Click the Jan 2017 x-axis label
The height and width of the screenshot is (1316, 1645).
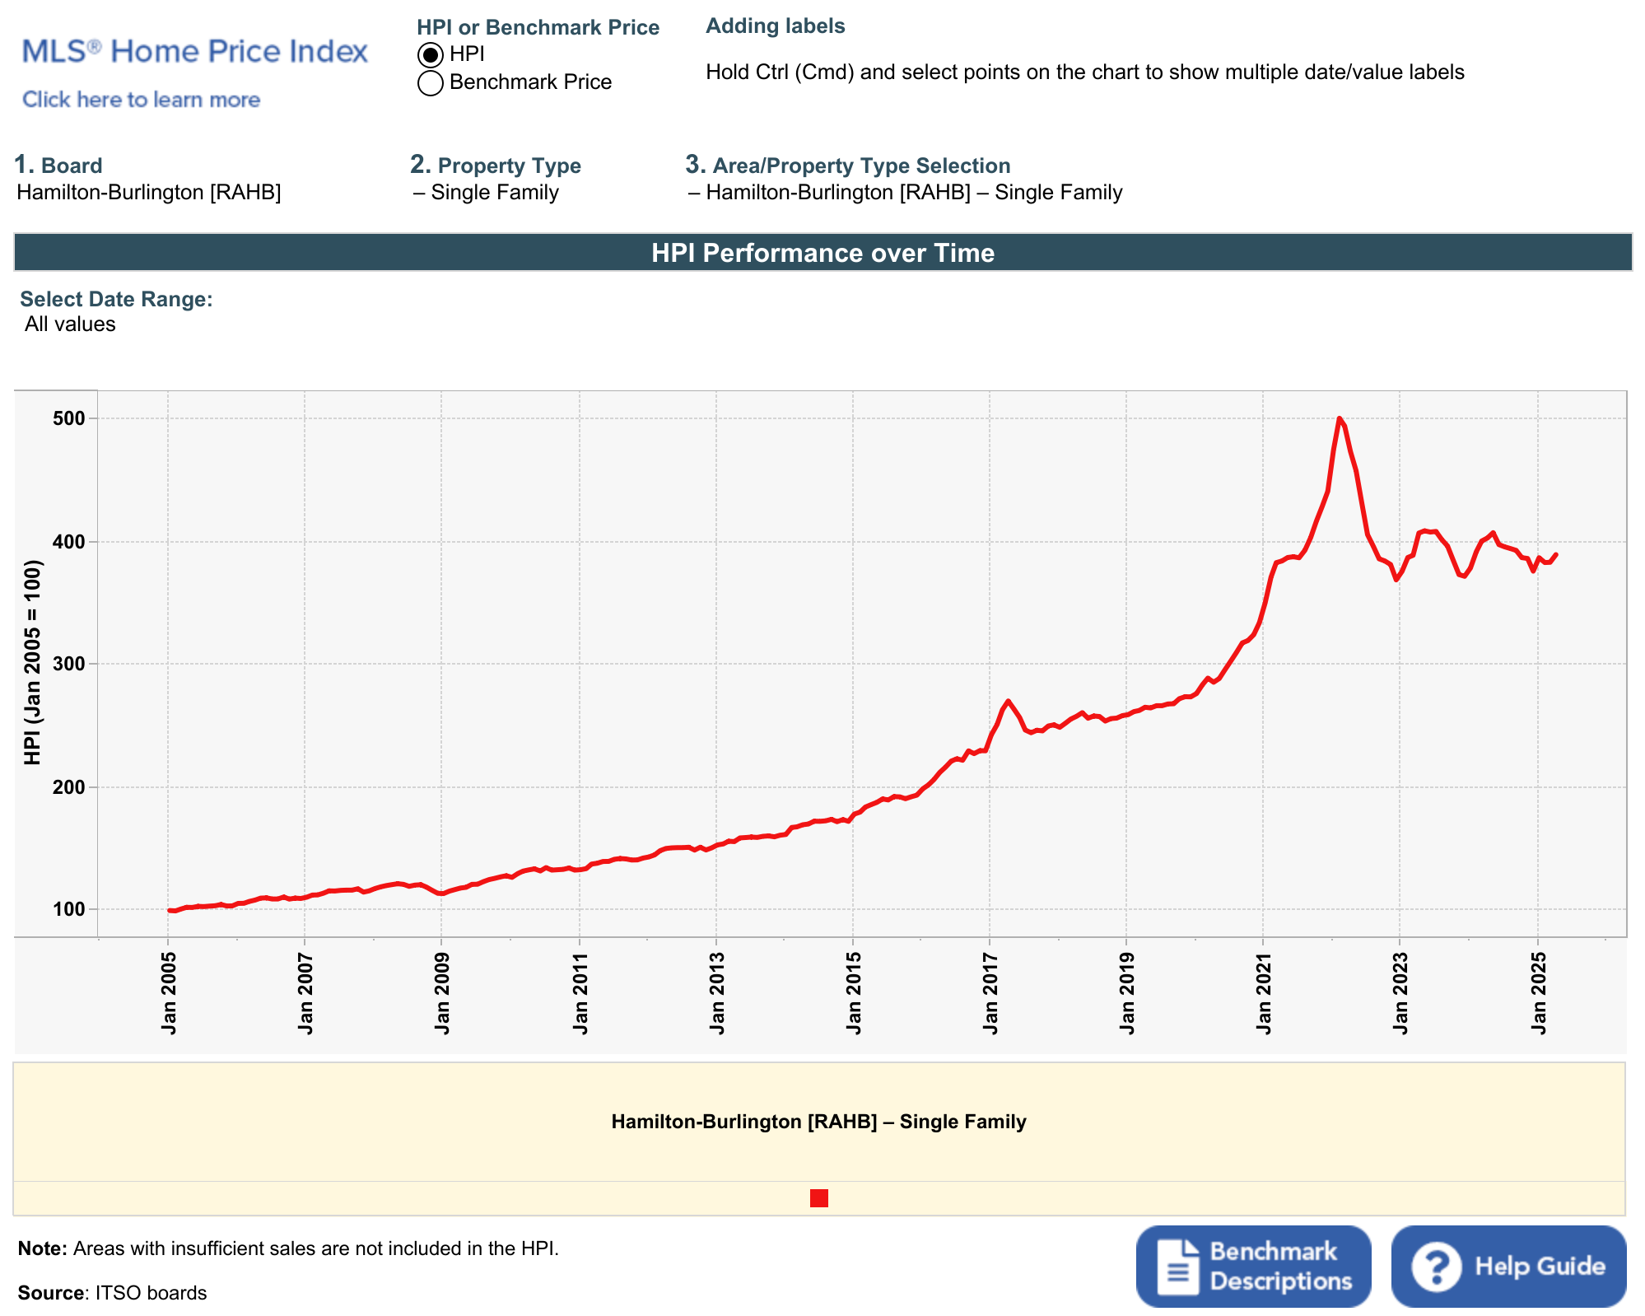(990, 993)
